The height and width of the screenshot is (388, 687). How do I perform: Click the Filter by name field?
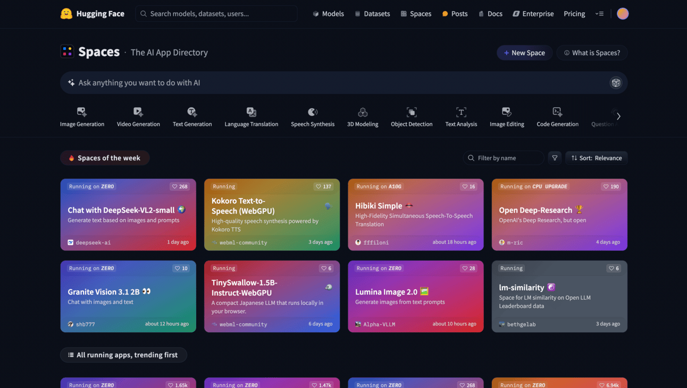[504, 158]
